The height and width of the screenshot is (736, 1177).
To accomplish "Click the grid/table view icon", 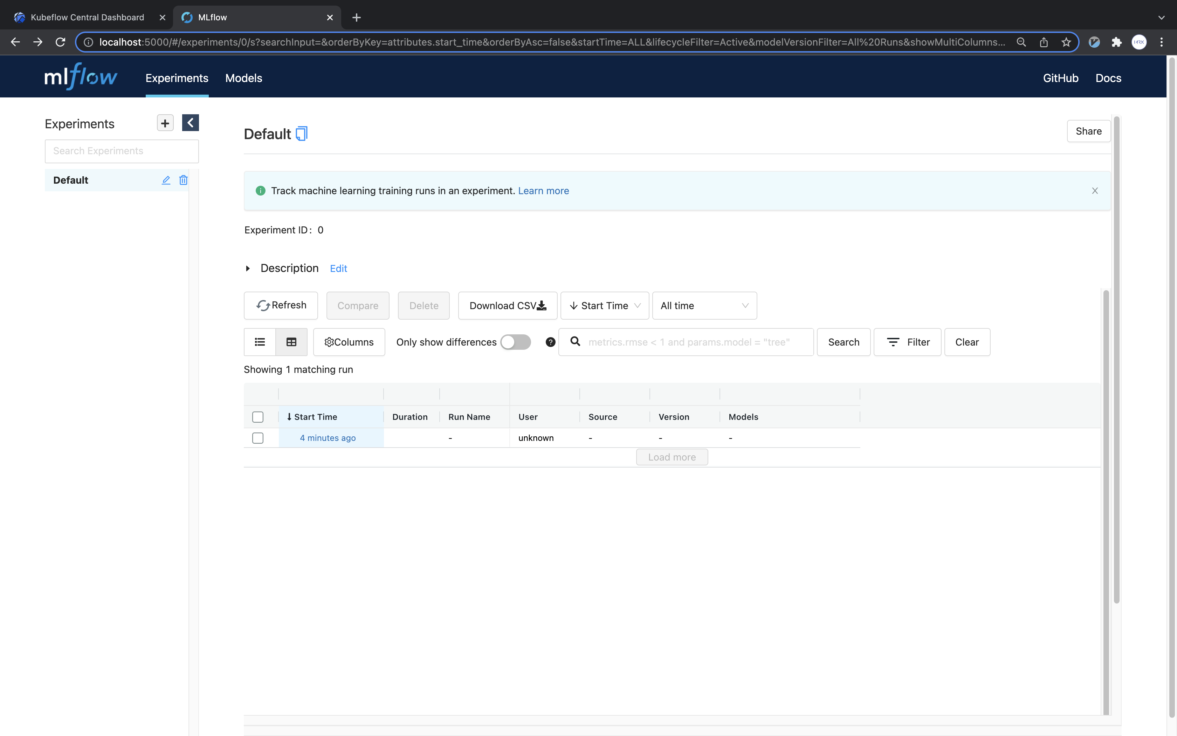I will click(291, 342).
